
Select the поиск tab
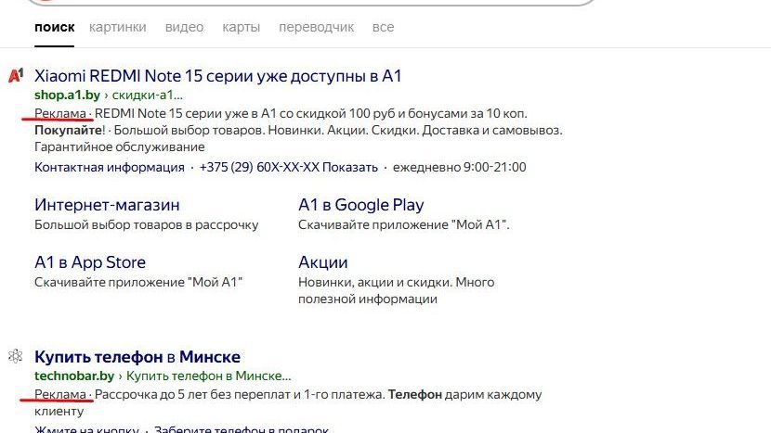55,27
